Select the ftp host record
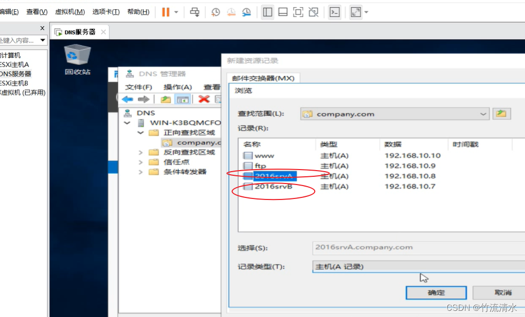This screenshot has height=317, width=525. 260,165
